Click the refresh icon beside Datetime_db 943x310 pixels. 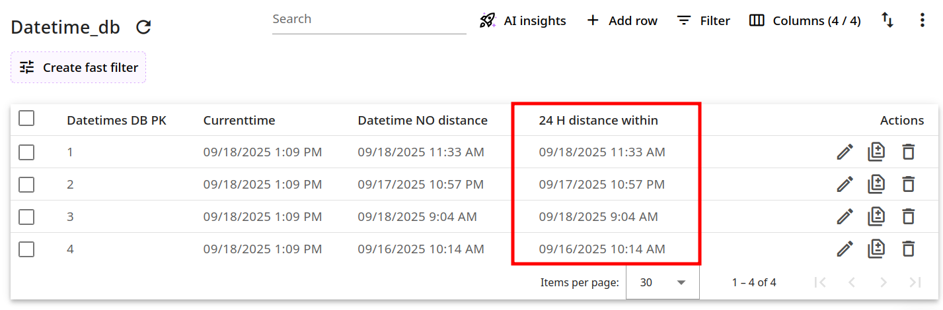[x=143, y=27]
